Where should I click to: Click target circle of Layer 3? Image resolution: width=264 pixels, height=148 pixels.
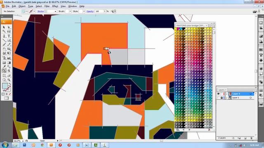(x=250, y=94)
